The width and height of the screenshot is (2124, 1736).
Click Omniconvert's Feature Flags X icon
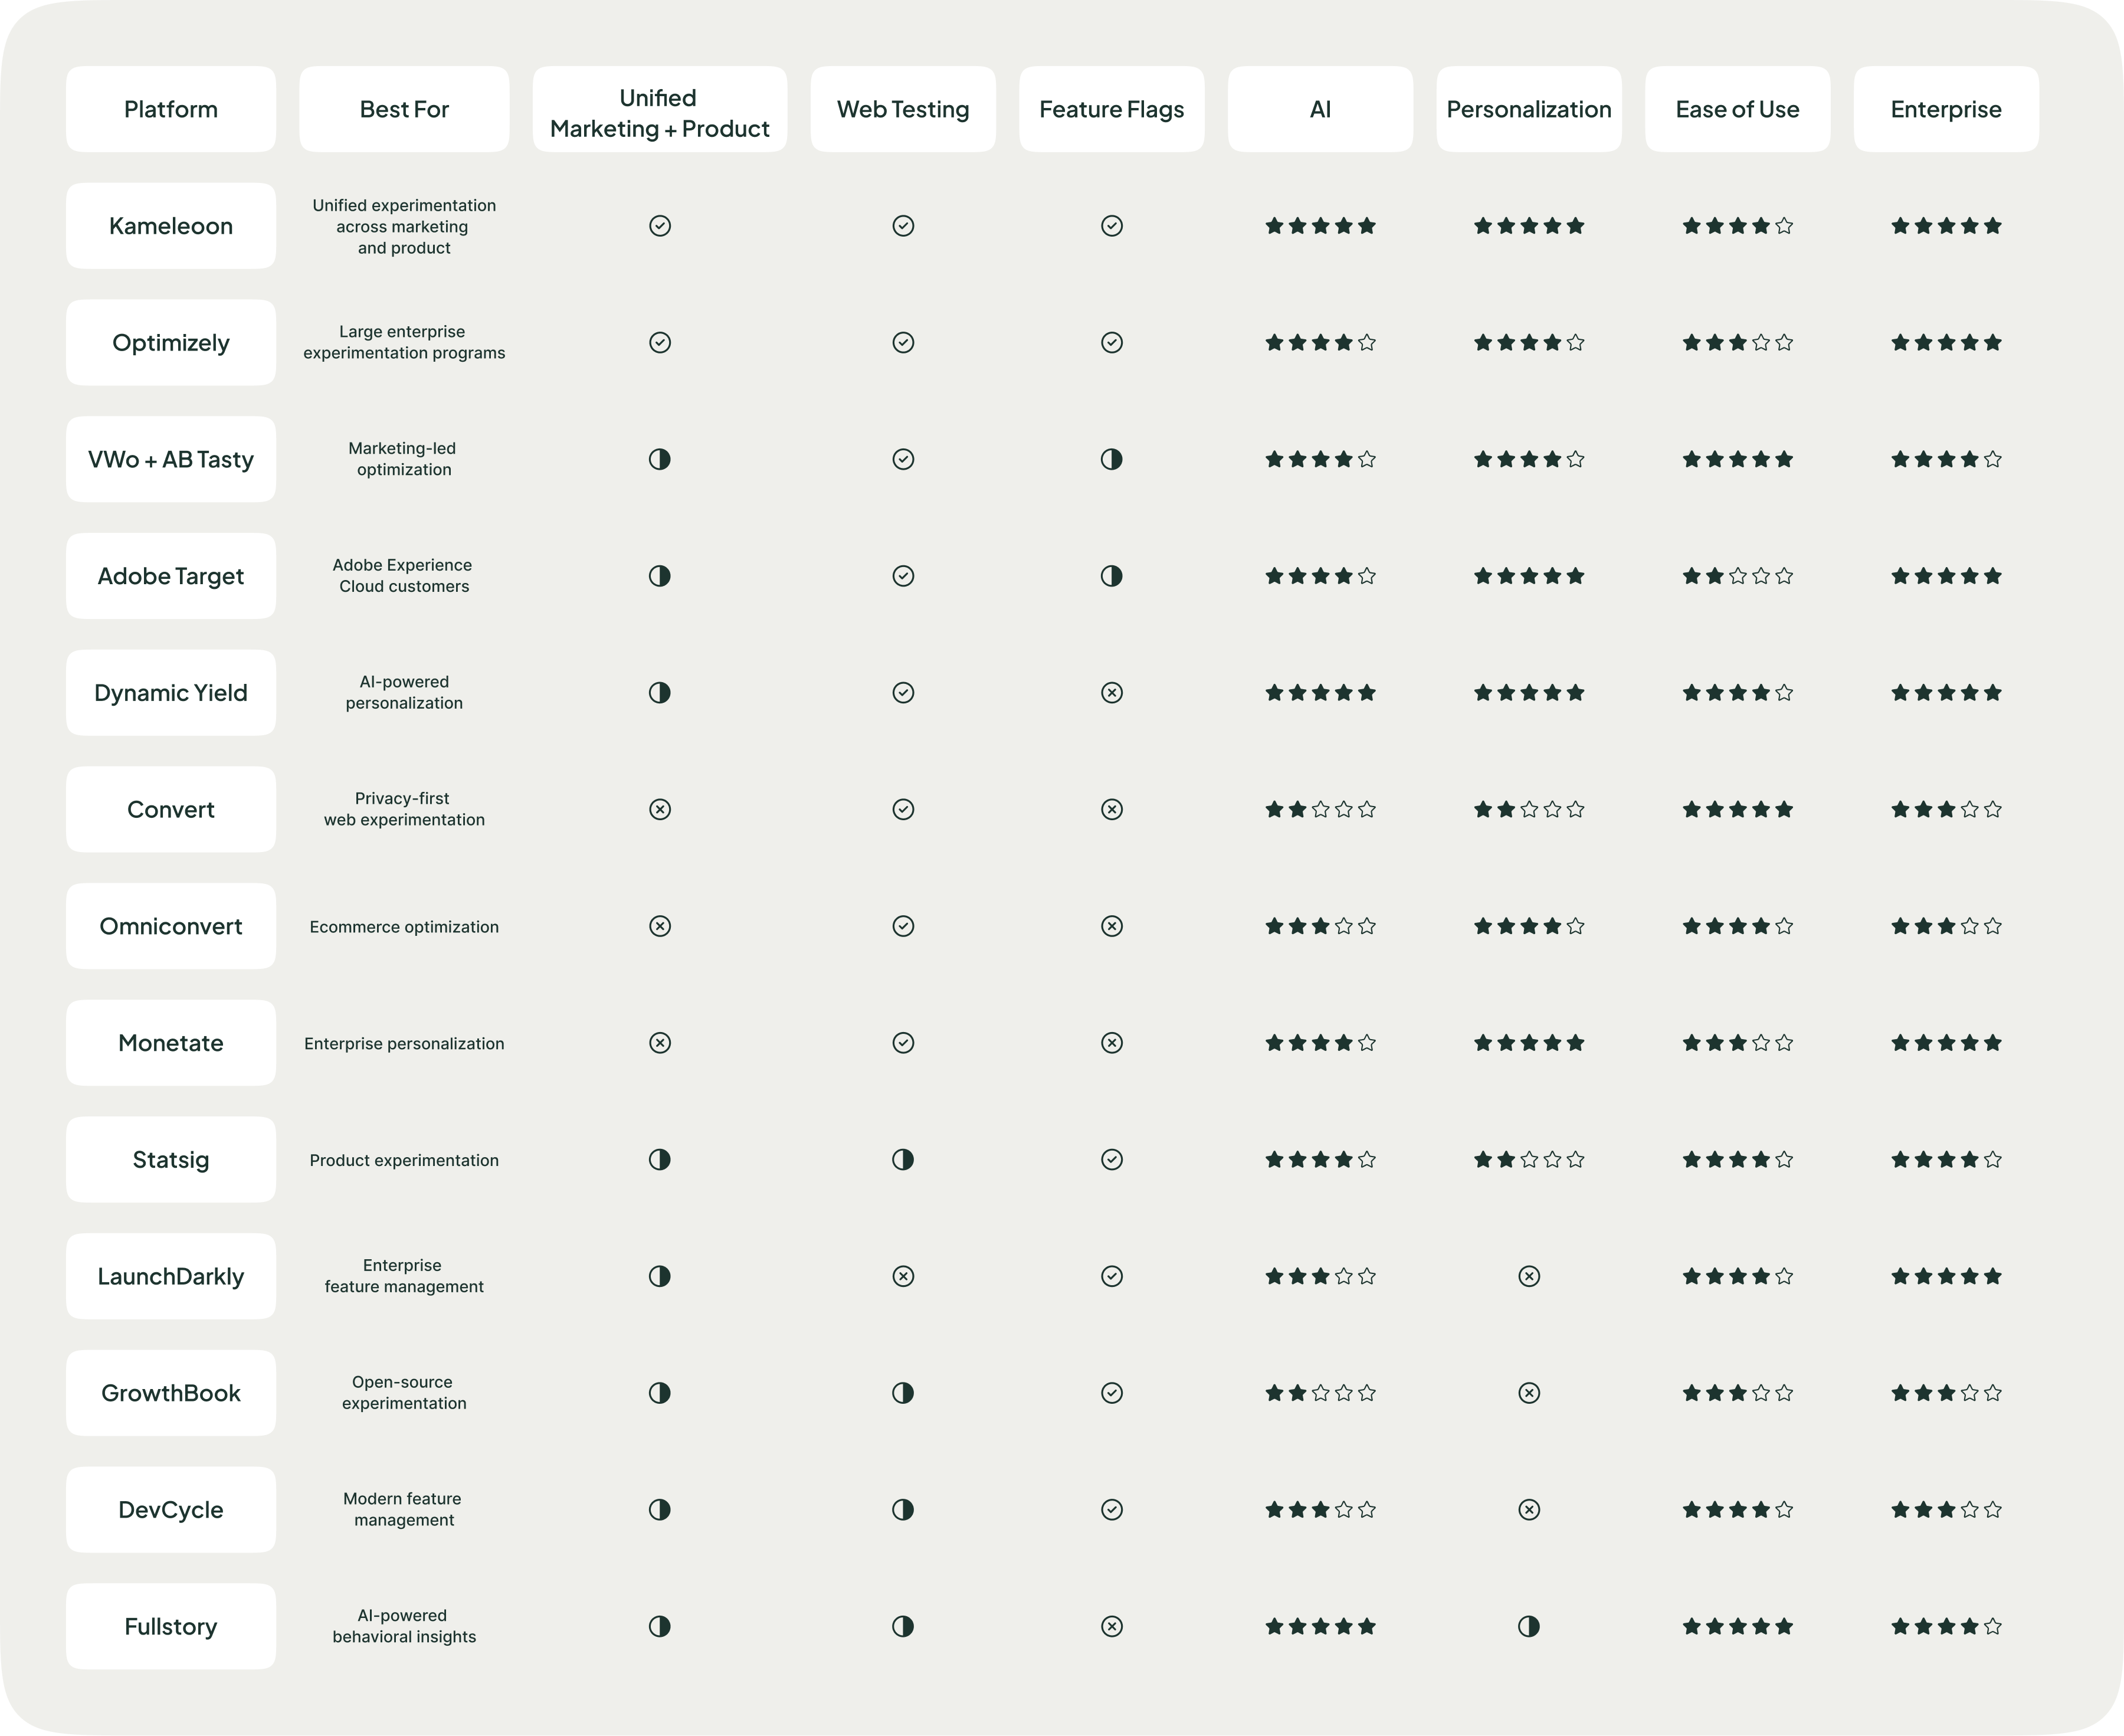pyautogui.click(x=1112, y=926)
